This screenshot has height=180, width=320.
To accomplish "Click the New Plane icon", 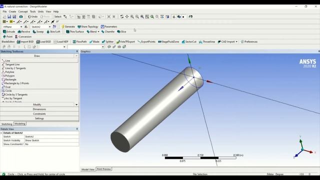I will [26, 26].
